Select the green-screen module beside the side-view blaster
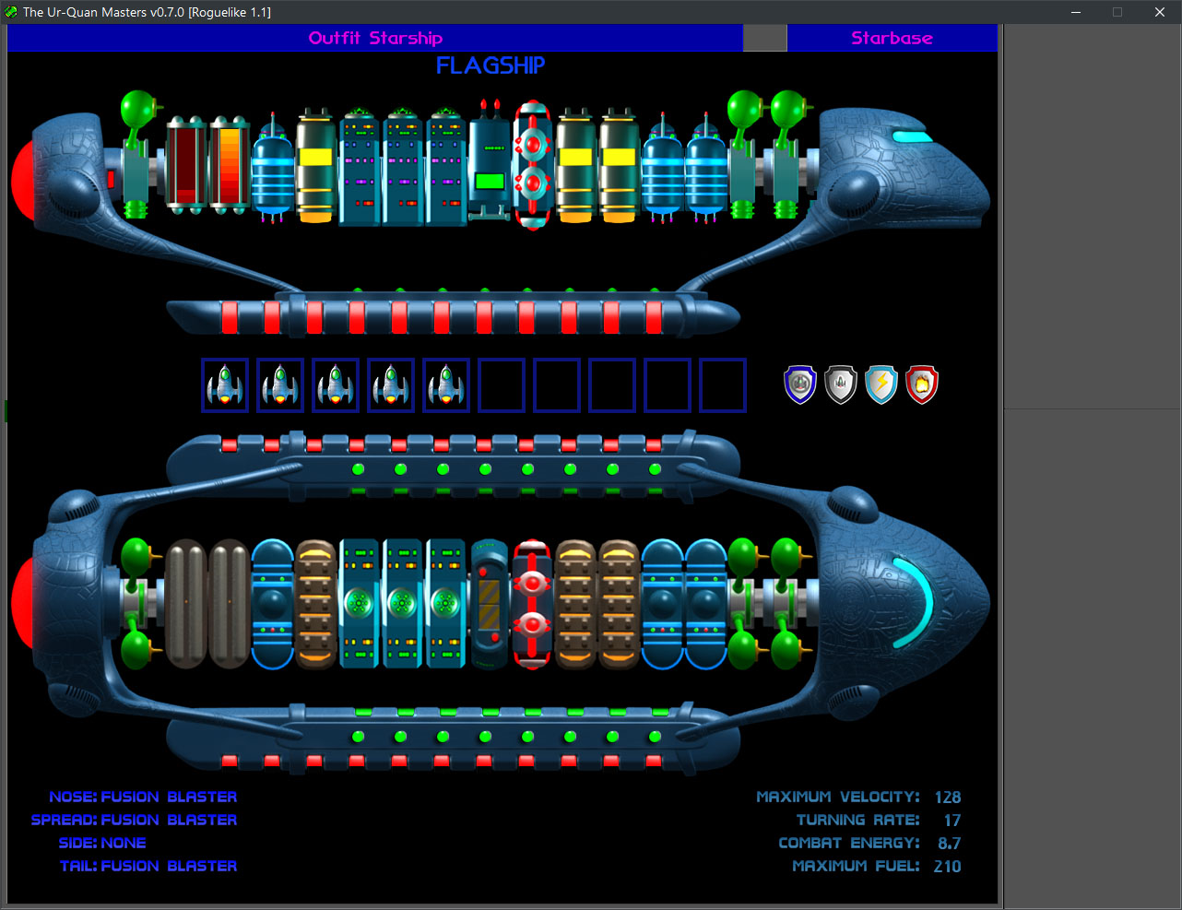This screenshot has width=1182, height=910. 489,161
